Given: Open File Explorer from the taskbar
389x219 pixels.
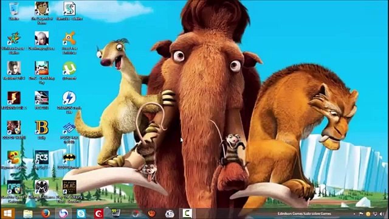Looking at the screenshot, I should [28, 214].
